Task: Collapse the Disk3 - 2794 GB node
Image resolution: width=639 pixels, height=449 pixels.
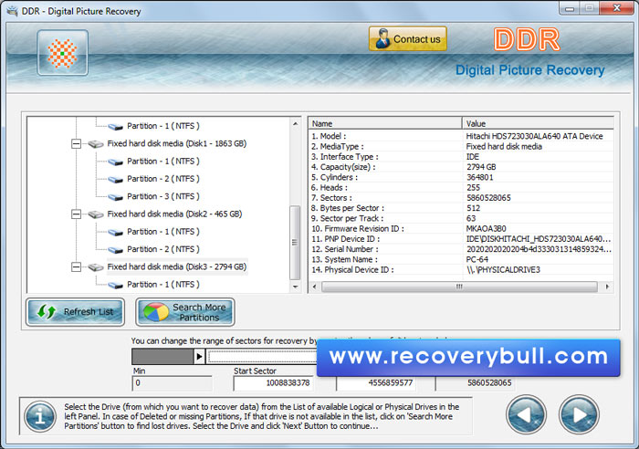Action: pyautogui.click(x=76, y=267)
